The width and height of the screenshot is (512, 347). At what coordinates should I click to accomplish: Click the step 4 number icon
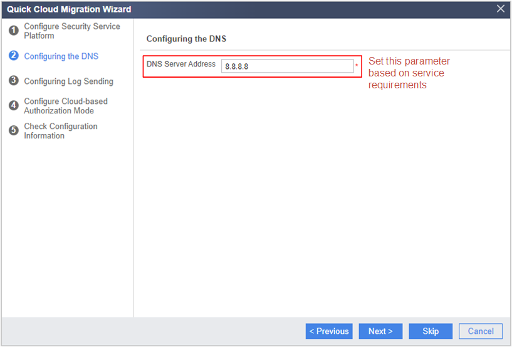(x=13, y=105)
